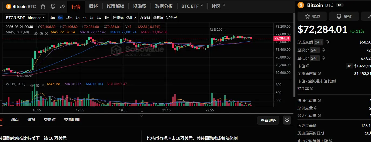
Task: Open the BTC/USDT · binance pair dropdown
Action: pyautogui.click(x=25, y=18)
